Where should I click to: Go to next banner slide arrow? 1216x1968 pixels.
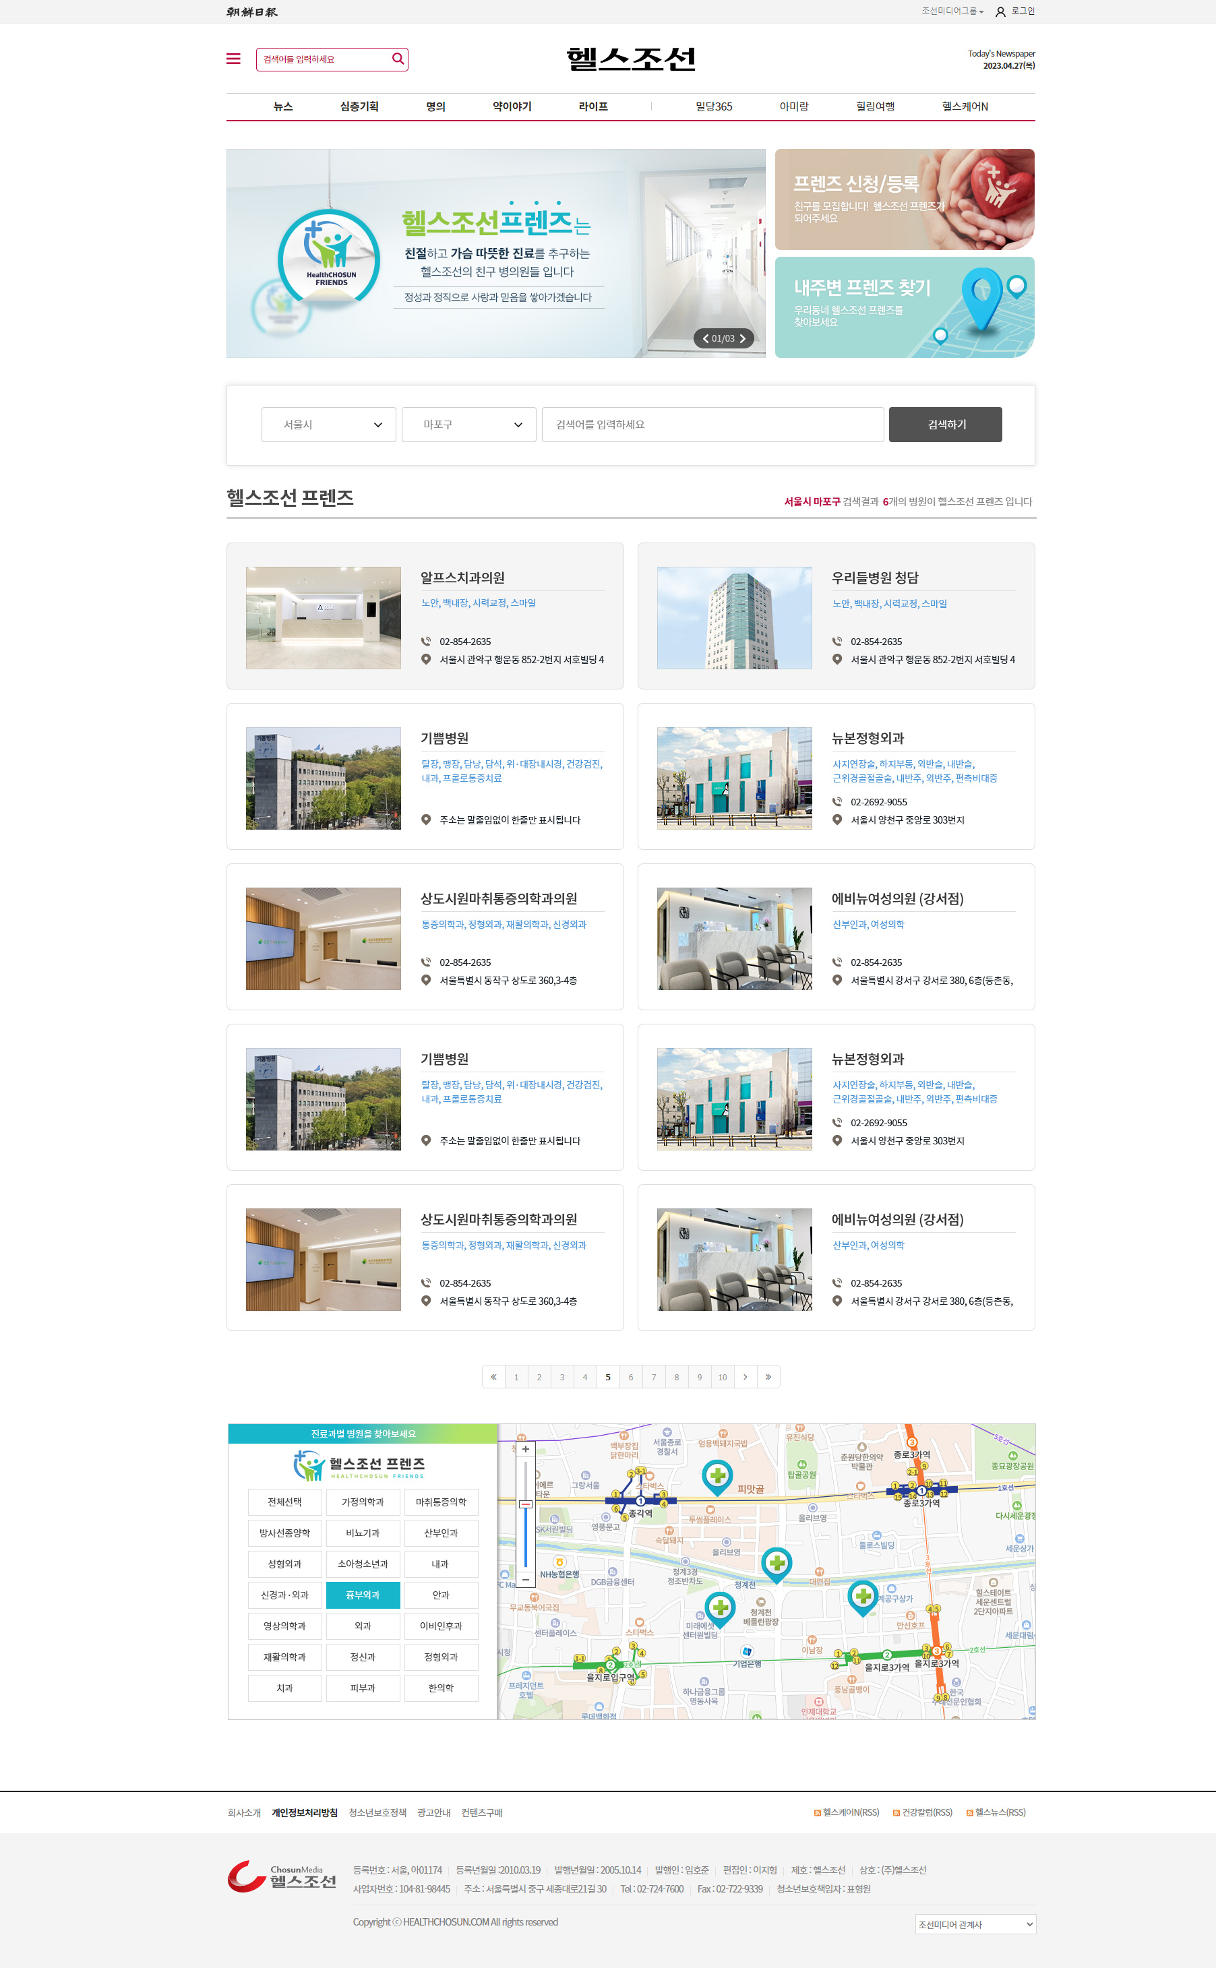742,338
